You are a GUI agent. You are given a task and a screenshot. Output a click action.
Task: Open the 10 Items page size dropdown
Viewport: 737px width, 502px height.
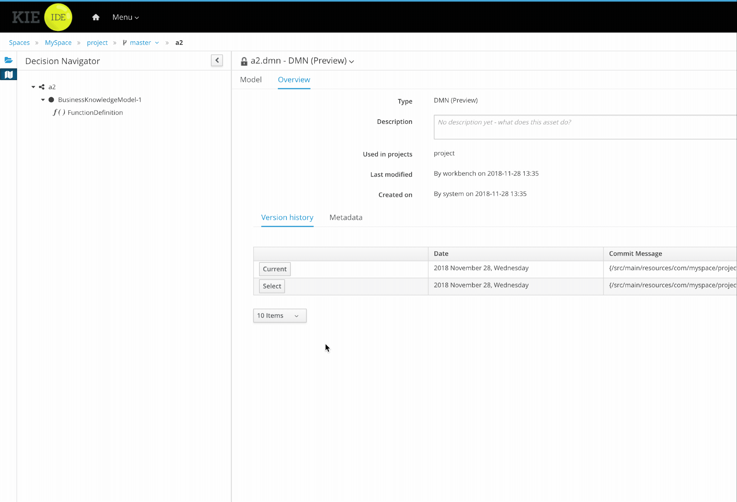point(280,315)
